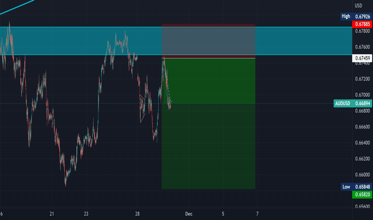Click the Low 0.65848 price label
Screen dimensions: 373x220
[x=356, y=187]
